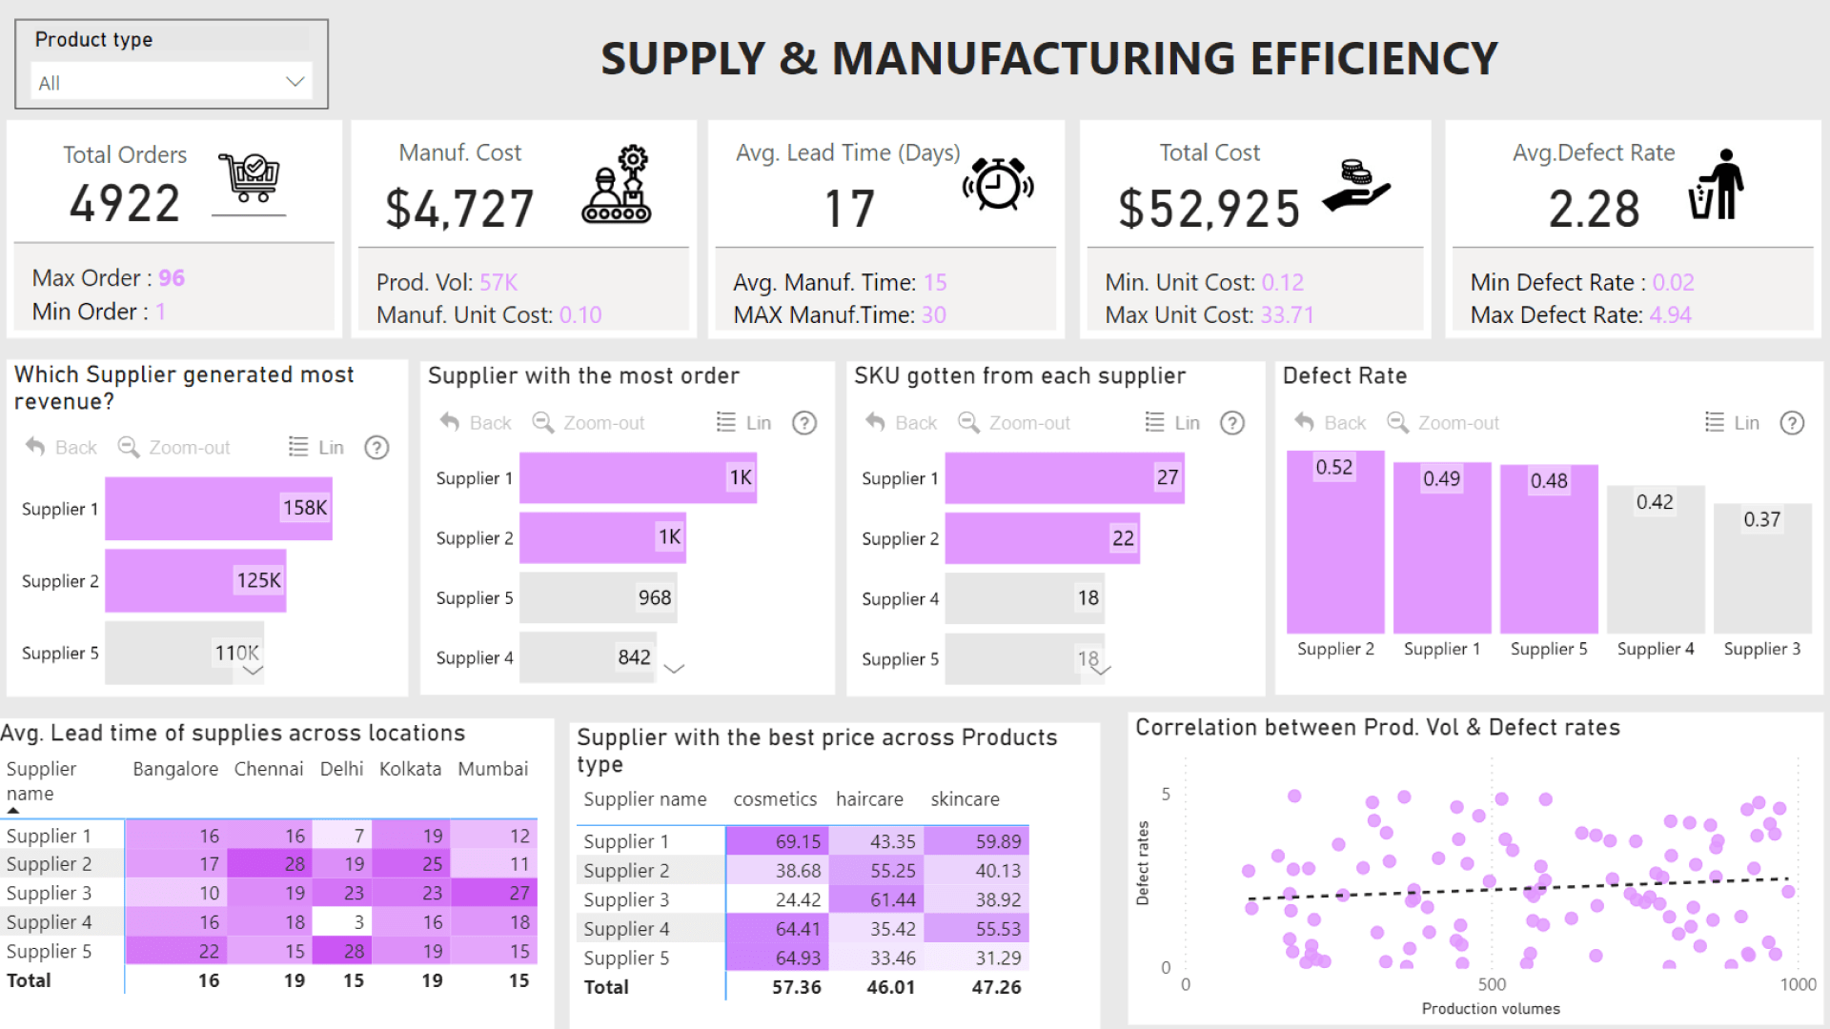Screen dimensions: 1830x1029
Task: Select Supplier 2 SKU bar showing 22
Action: (x=1043, y=538)
